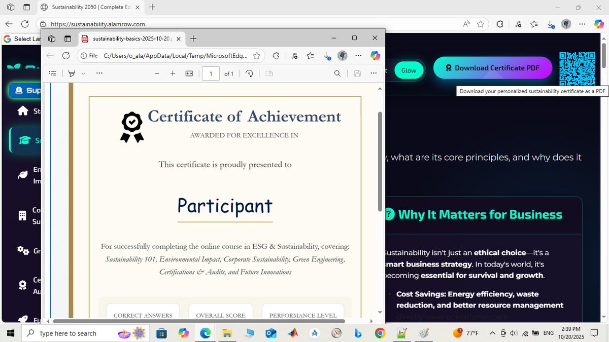
Task: Reload the sustainability.alamrow.com page
Action: click(25, 24)
